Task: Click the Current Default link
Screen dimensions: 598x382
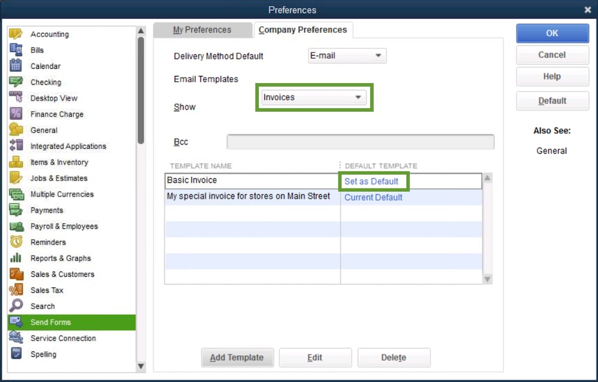Action: point(373,197)
